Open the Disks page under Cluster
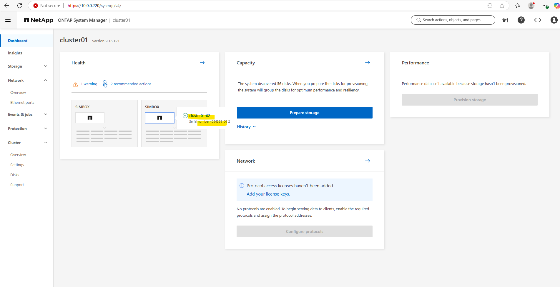This screenshot has height=287, width=560. pyautogui.click(x=14, y=175)
